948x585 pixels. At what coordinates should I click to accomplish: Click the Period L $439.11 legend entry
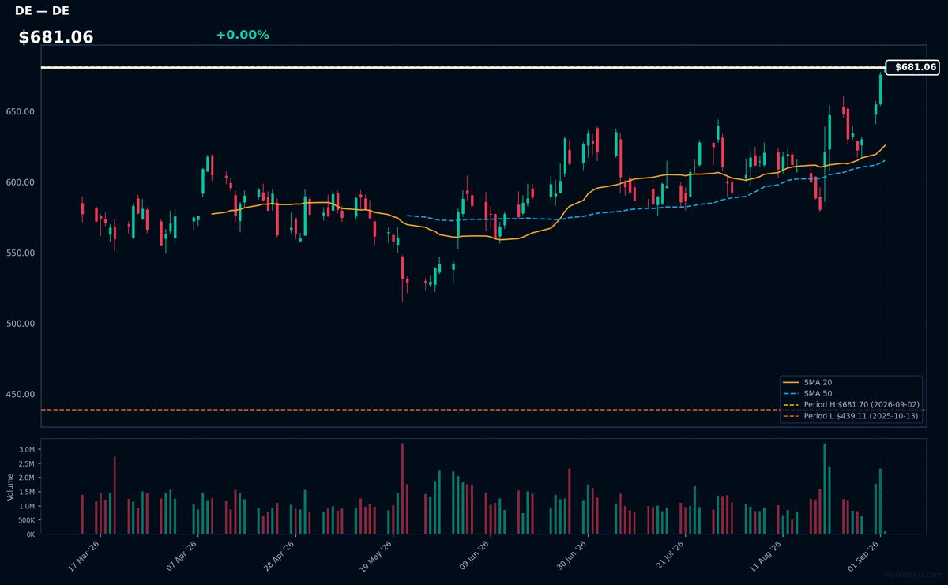pyautogui.click(x=851, y=415)
